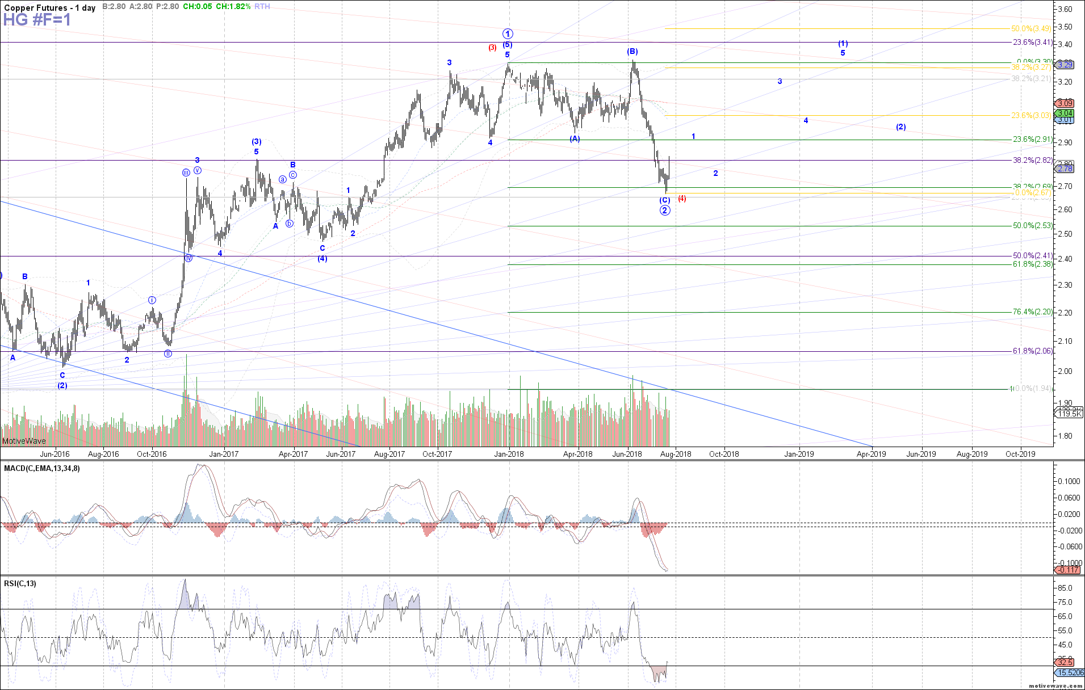
Task: Click the RTH session label in the header
Action: point(262,7)
